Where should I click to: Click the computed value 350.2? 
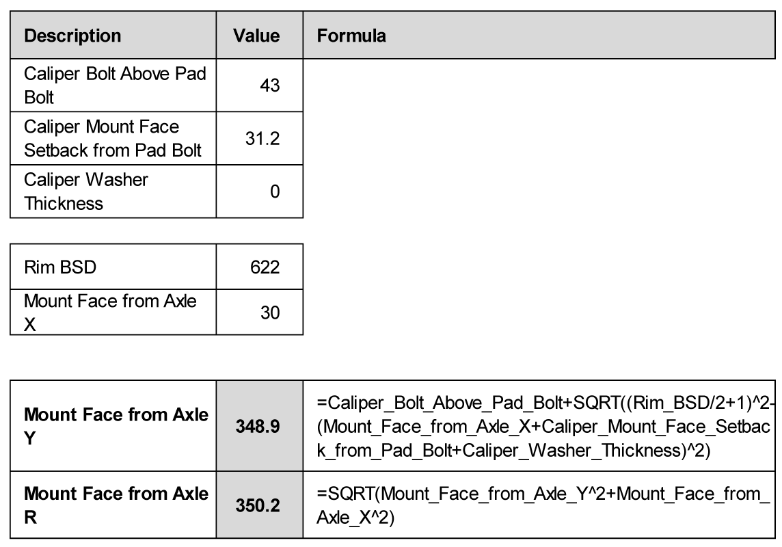[x=260, y=504]
